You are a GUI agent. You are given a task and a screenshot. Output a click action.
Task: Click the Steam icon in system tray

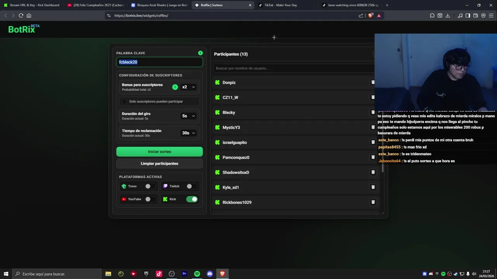[455, 274]
